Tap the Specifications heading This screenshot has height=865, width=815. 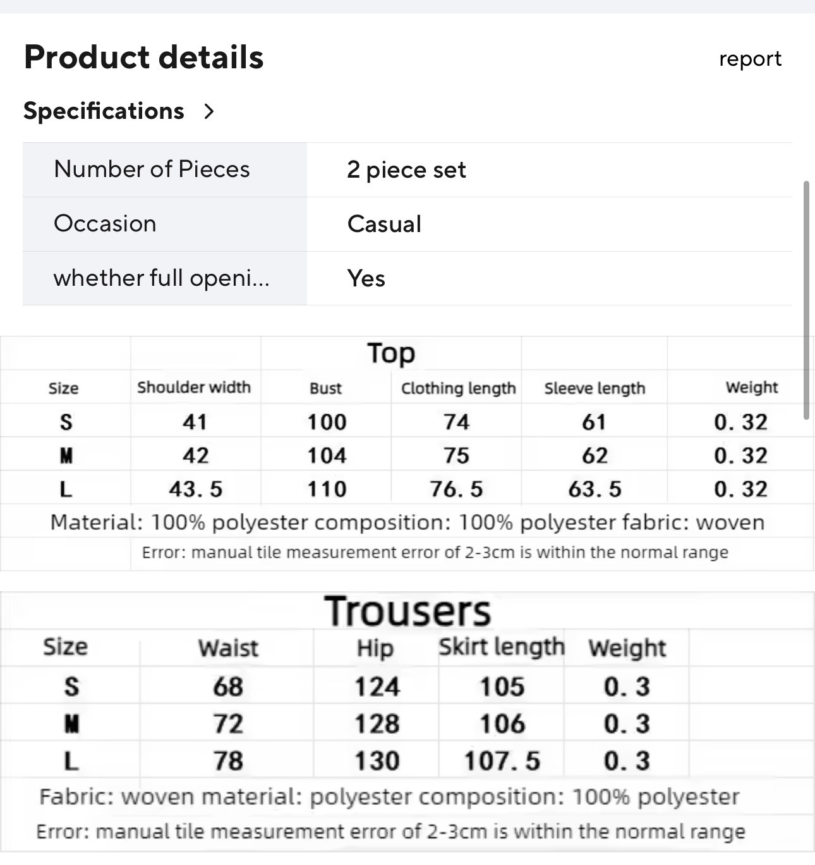click(104, 111)
